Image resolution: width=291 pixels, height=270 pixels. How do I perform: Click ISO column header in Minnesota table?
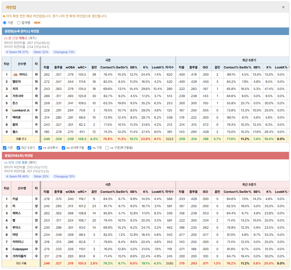pyautogui.click(x=205, y=192)
